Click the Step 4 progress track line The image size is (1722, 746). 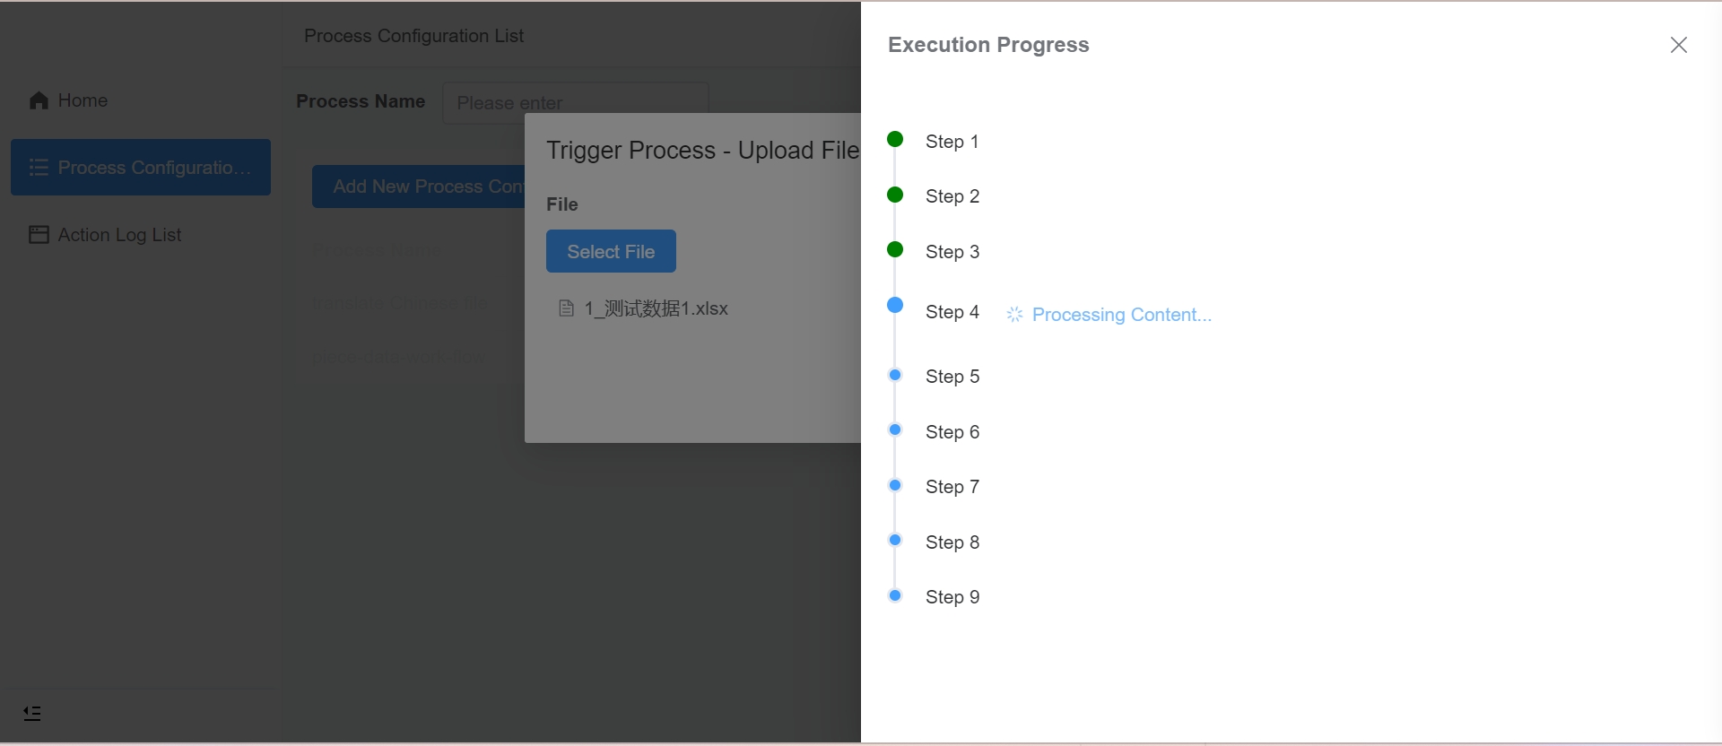click(x=895, y=341)
